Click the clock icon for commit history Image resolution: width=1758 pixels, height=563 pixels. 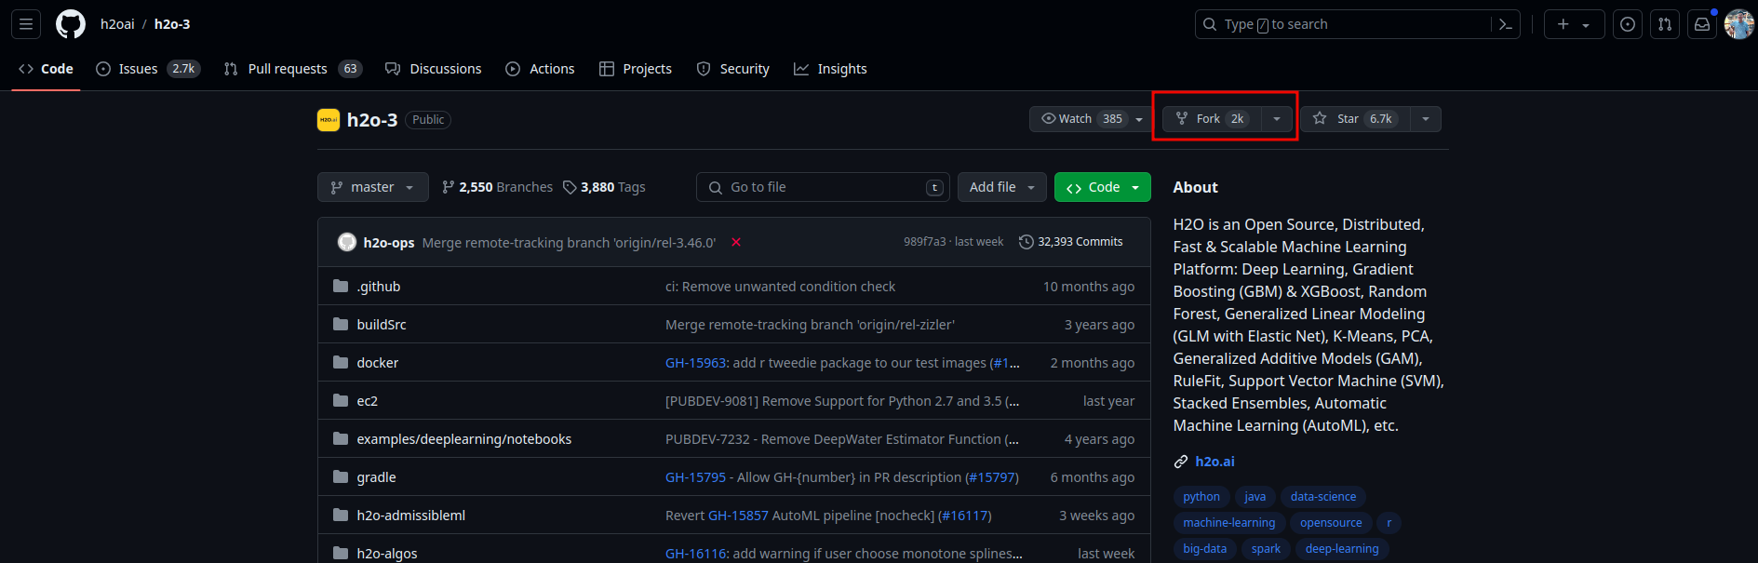click(x=1027, y=242)
